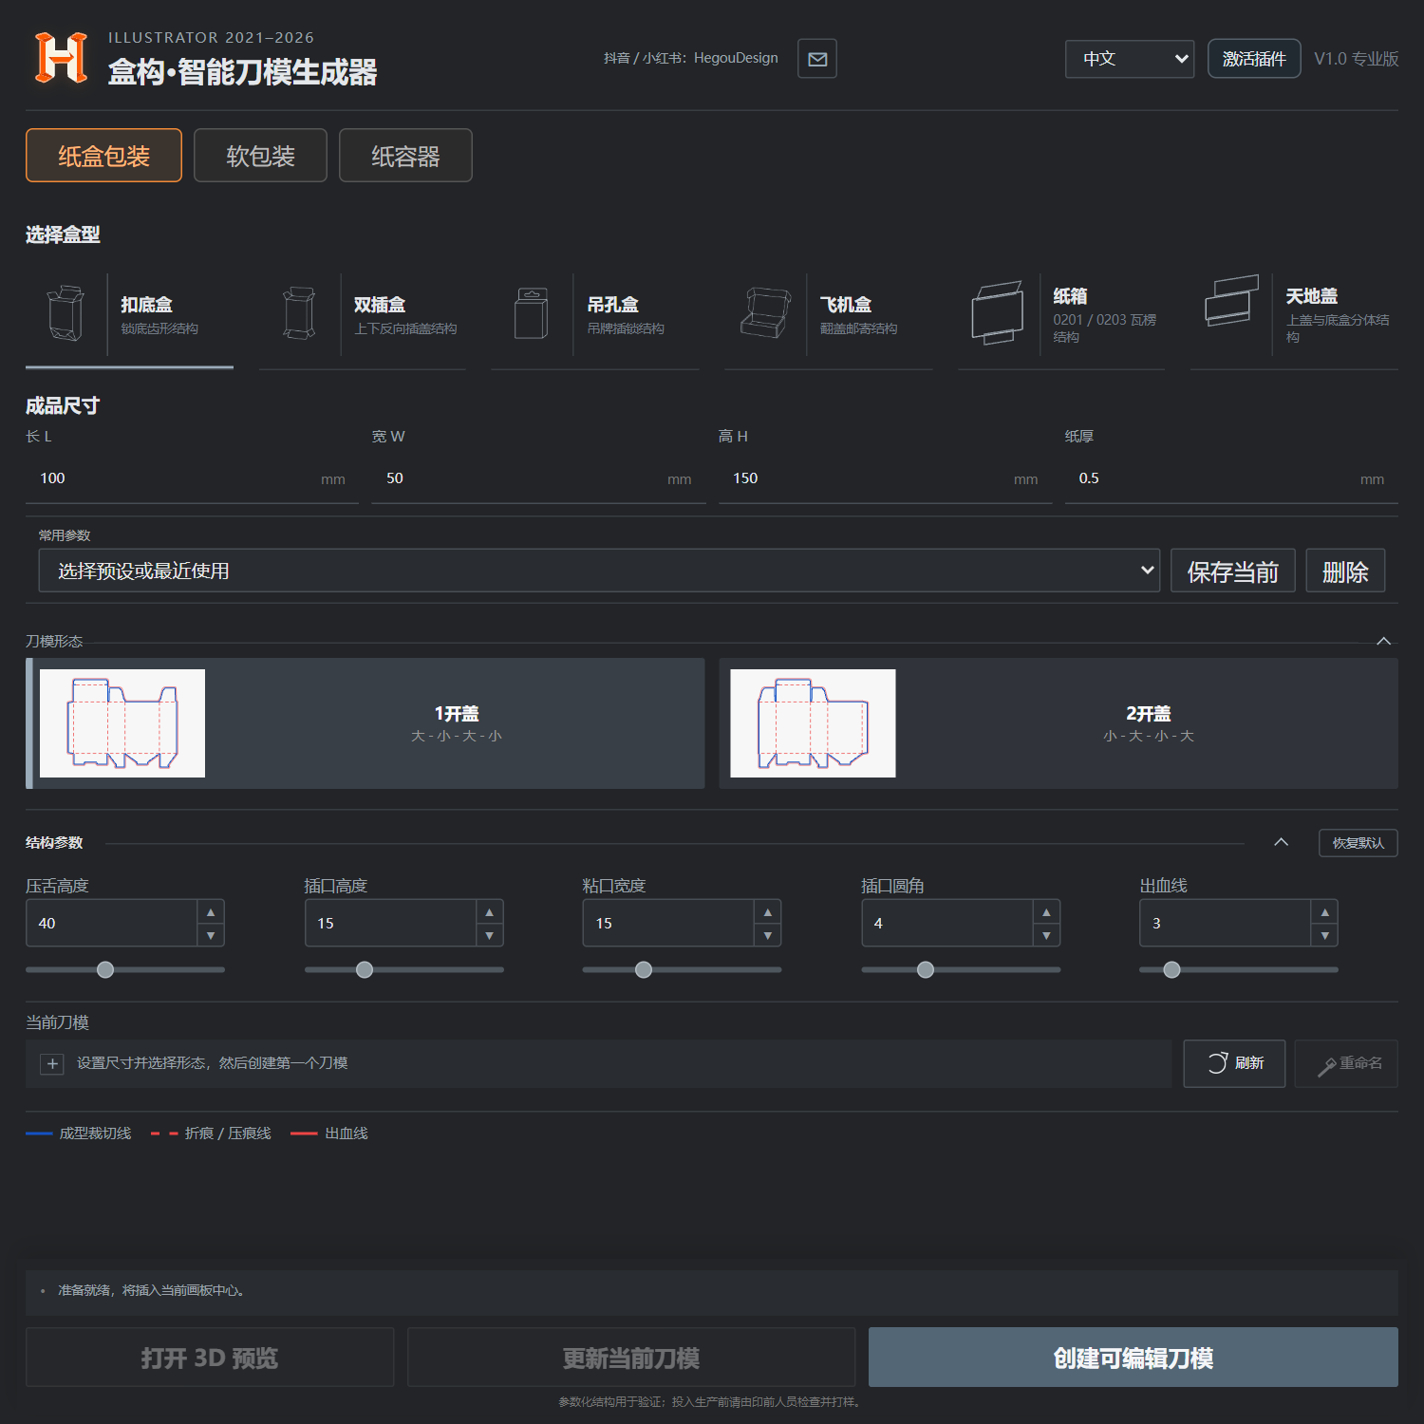Select the 纸箱 carton icon
Image resolution: width=1424 pixels, height=1424 pixels.
[998, 313]
